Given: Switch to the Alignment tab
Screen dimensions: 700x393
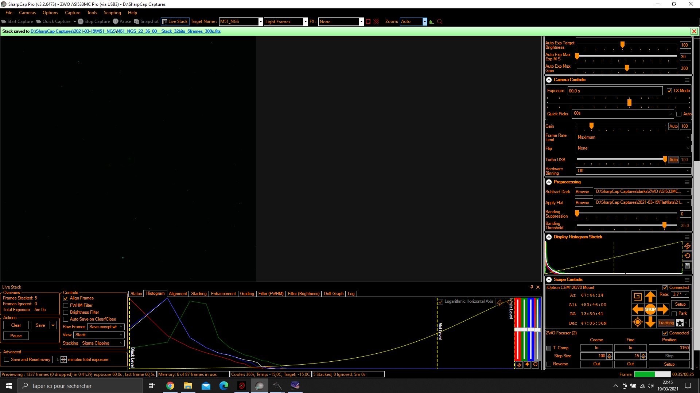Looking at the screenshot, I should coord(178,294).
